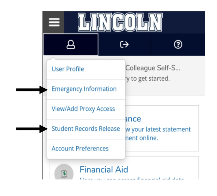The width and height of the screenshot is (217, 196).
Task: Click the Lincoln logo banner
Action: [x=120, y=23]
